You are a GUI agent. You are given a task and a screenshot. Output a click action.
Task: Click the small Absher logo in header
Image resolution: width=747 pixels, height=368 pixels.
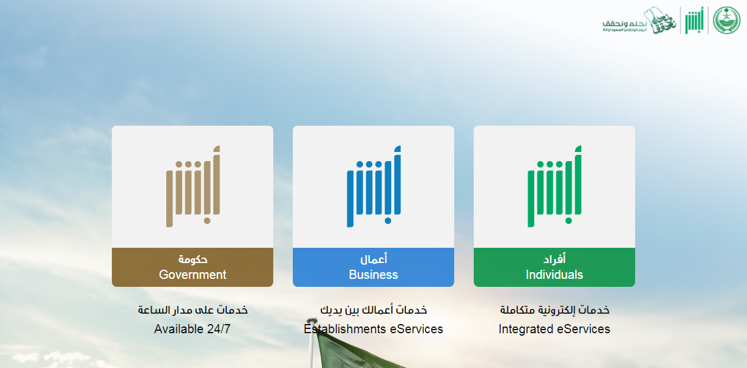[694, 21]
